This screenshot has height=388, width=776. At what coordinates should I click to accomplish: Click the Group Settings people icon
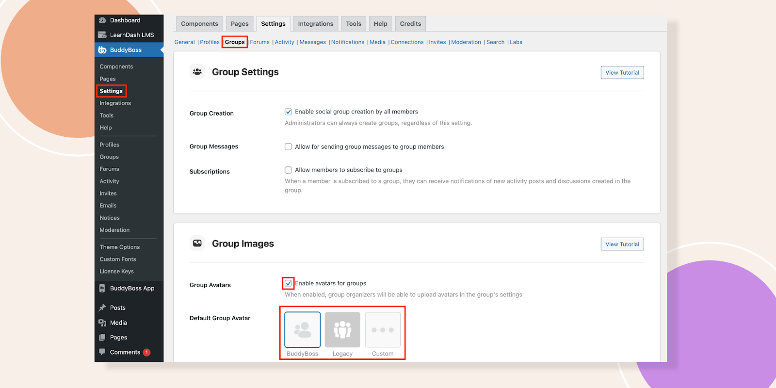pos(197,72)
